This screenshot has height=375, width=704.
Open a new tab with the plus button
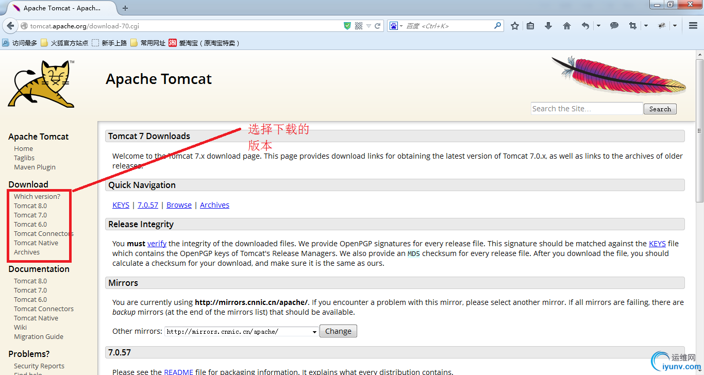pyautogui.click(x=125, y=8)
